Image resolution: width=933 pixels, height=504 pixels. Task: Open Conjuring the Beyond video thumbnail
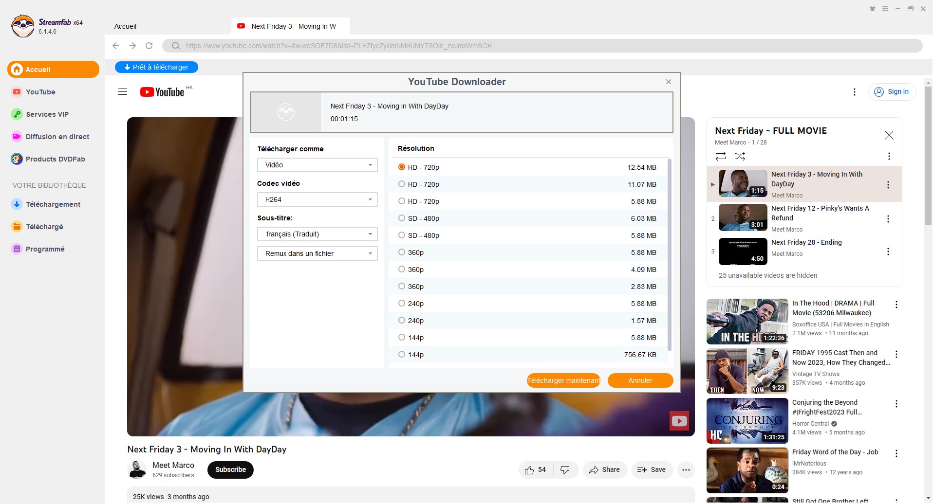coord(747,421)
